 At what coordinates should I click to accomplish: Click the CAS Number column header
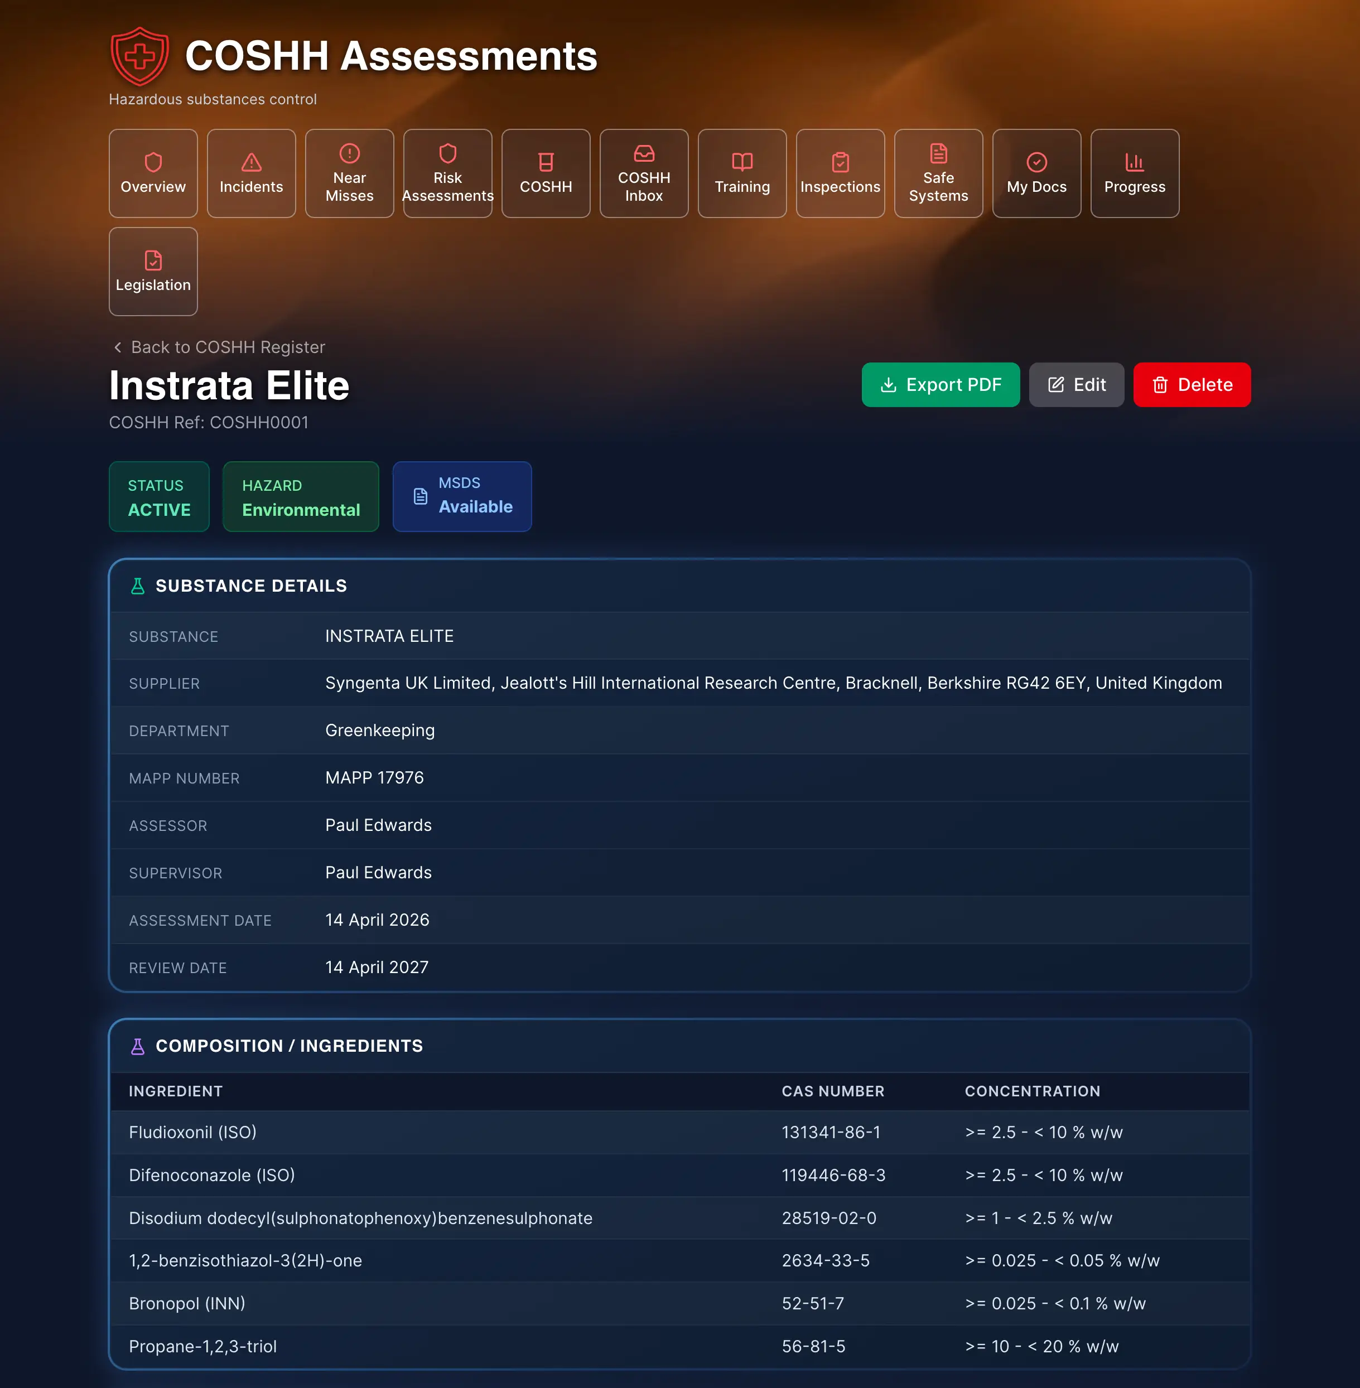(x=833, y=1091)
